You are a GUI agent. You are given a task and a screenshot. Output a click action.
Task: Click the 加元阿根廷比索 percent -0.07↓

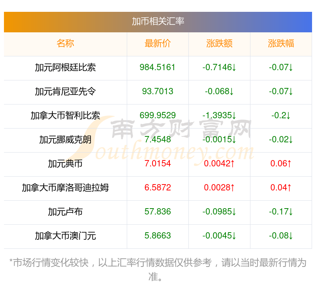[x=281, y=67]
